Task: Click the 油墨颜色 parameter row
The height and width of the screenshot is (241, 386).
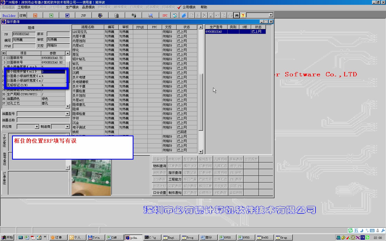Action: (x=34, y=99)
